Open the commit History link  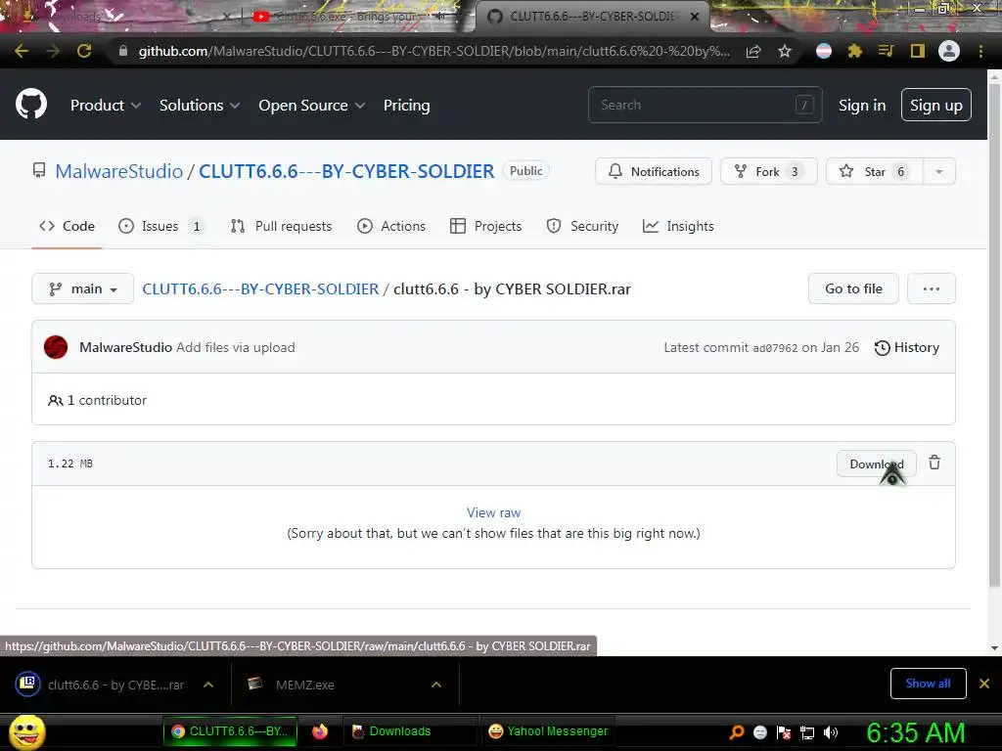pos(907,347)
